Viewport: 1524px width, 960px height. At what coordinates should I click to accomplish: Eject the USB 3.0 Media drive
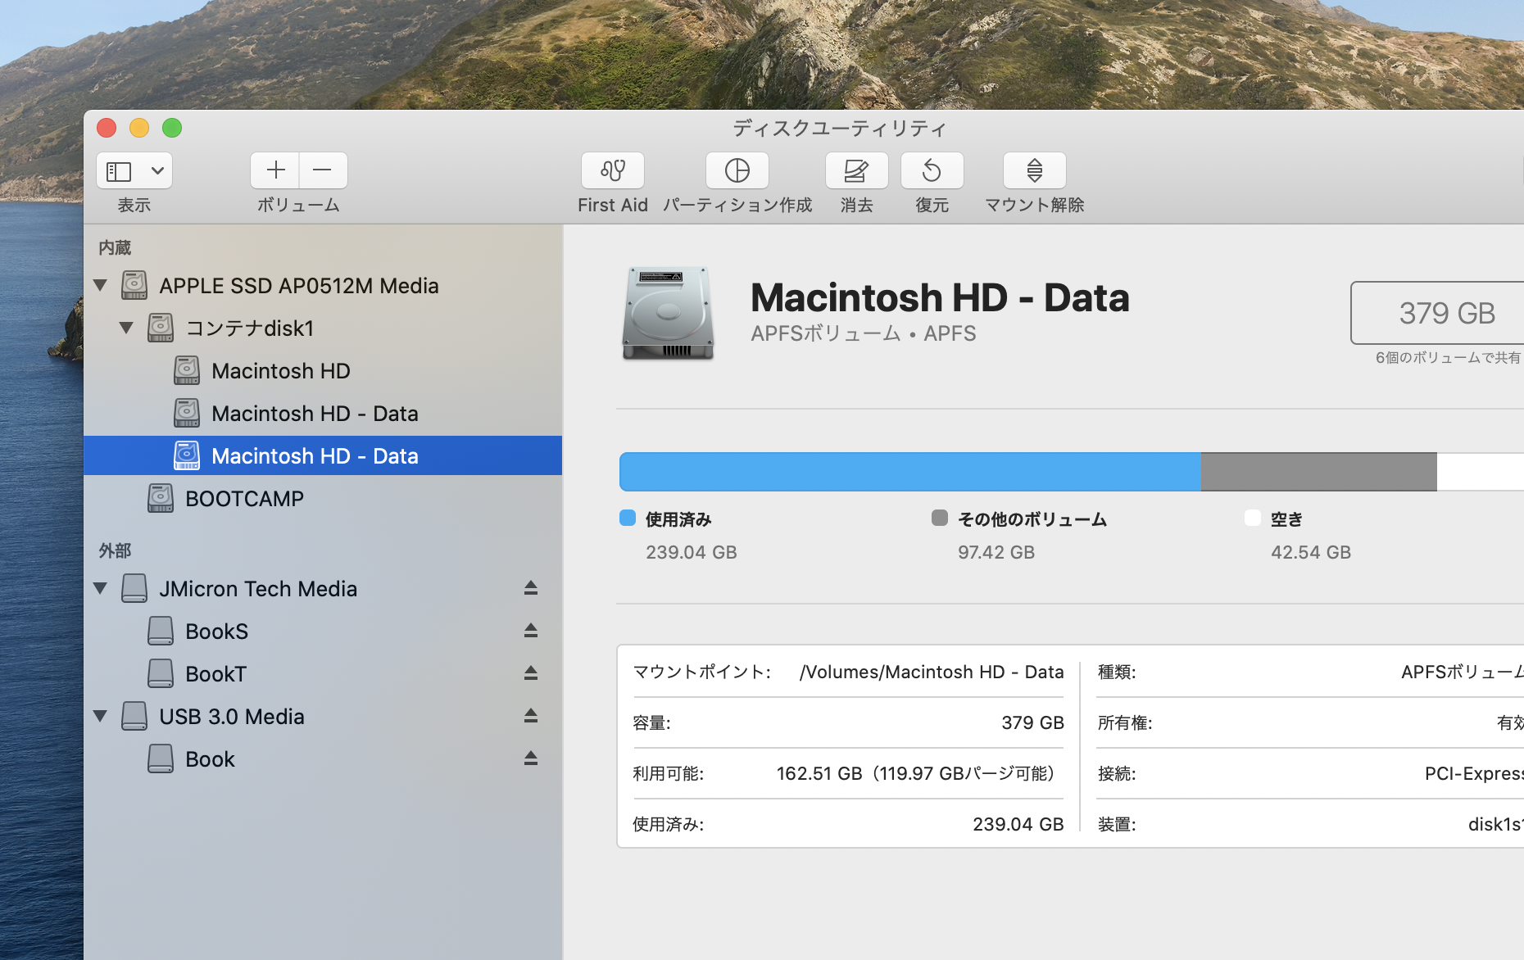click(x=530, y=716)
